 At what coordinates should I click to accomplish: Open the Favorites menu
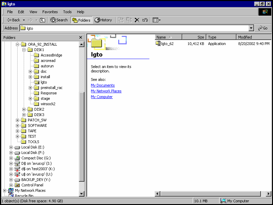50,12
